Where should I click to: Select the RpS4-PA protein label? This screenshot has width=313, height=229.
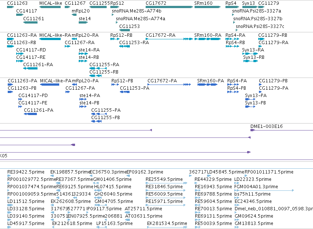point(237,81)
